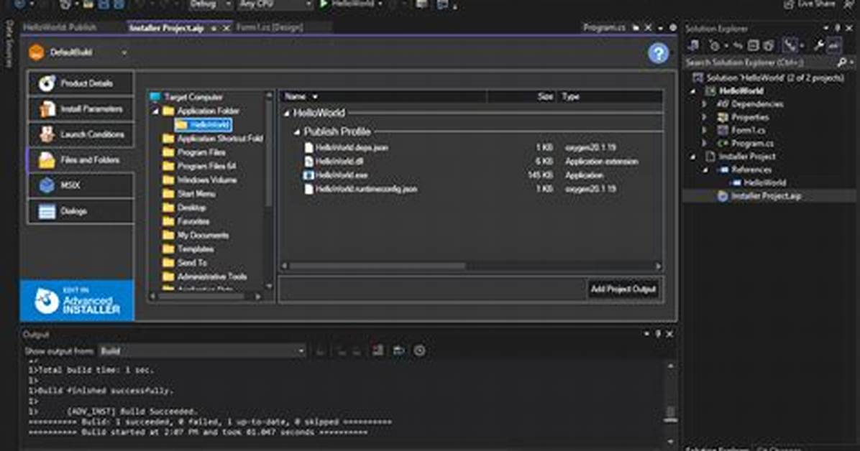Select the My Documents folder
This screenshot has height=451, width=860.
[202, 235]
